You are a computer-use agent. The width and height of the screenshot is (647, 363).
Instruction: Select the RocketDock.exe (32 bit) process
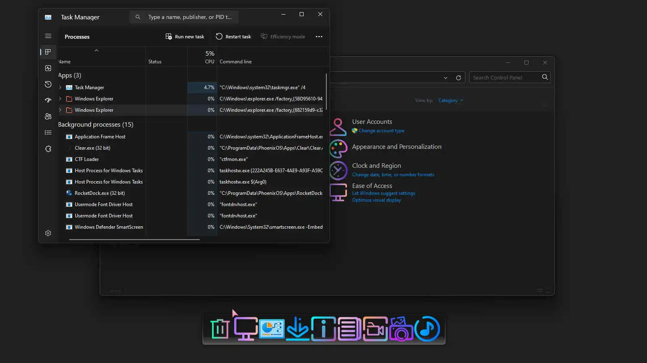tap(190, 193)
